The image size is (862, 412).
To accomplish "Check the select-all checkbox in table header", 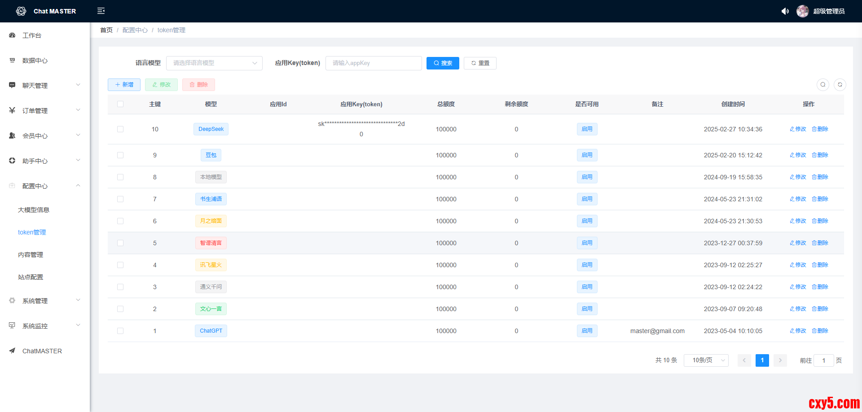I will click(x=120, y=104).
